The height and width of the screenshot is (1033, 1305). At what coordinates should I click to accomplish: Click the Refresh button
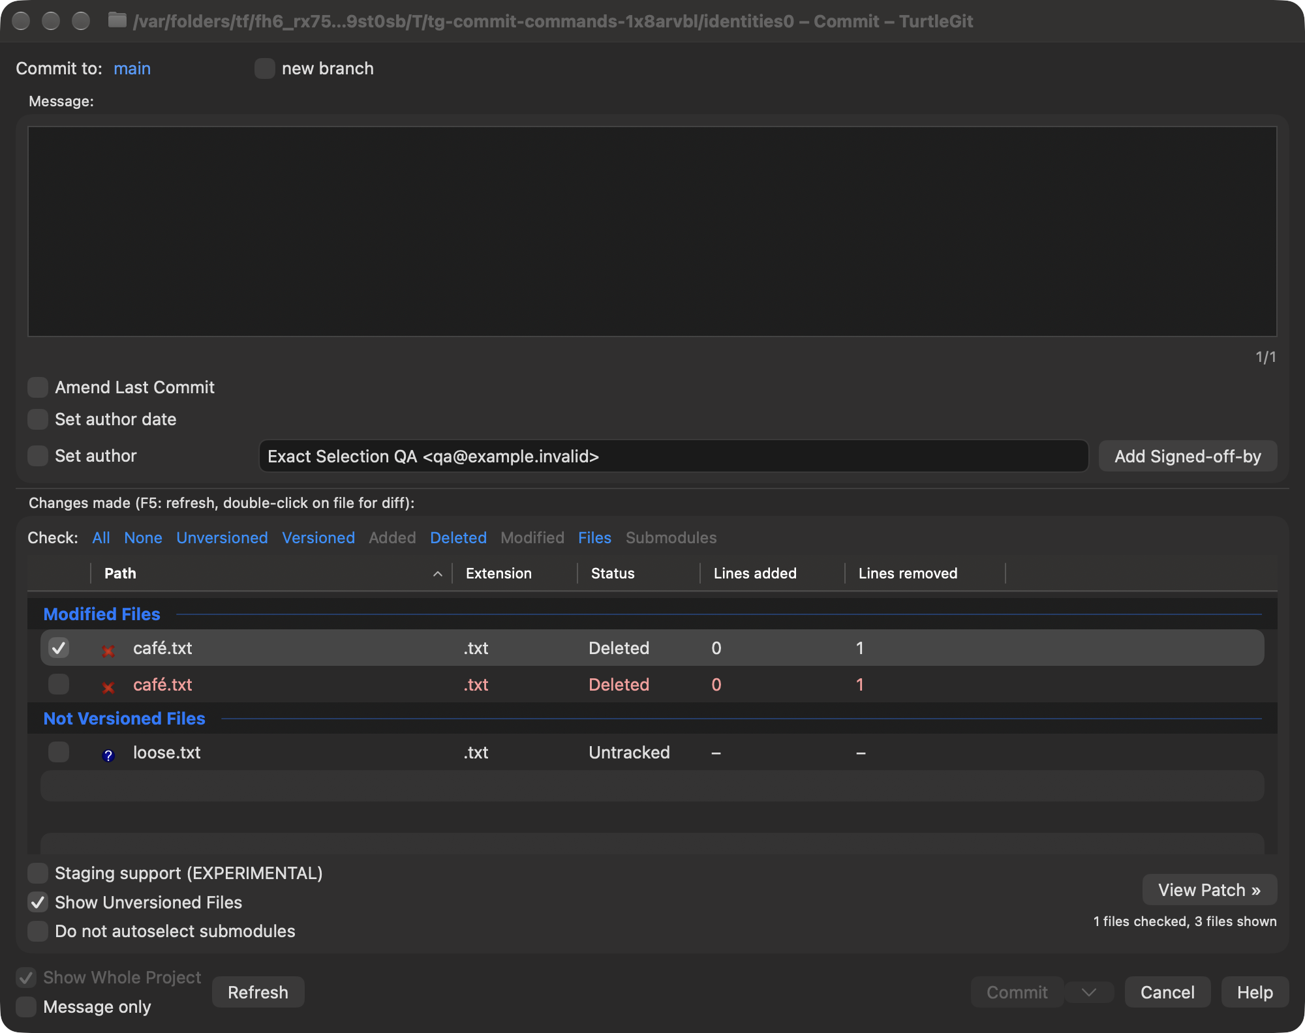[258, 993]
